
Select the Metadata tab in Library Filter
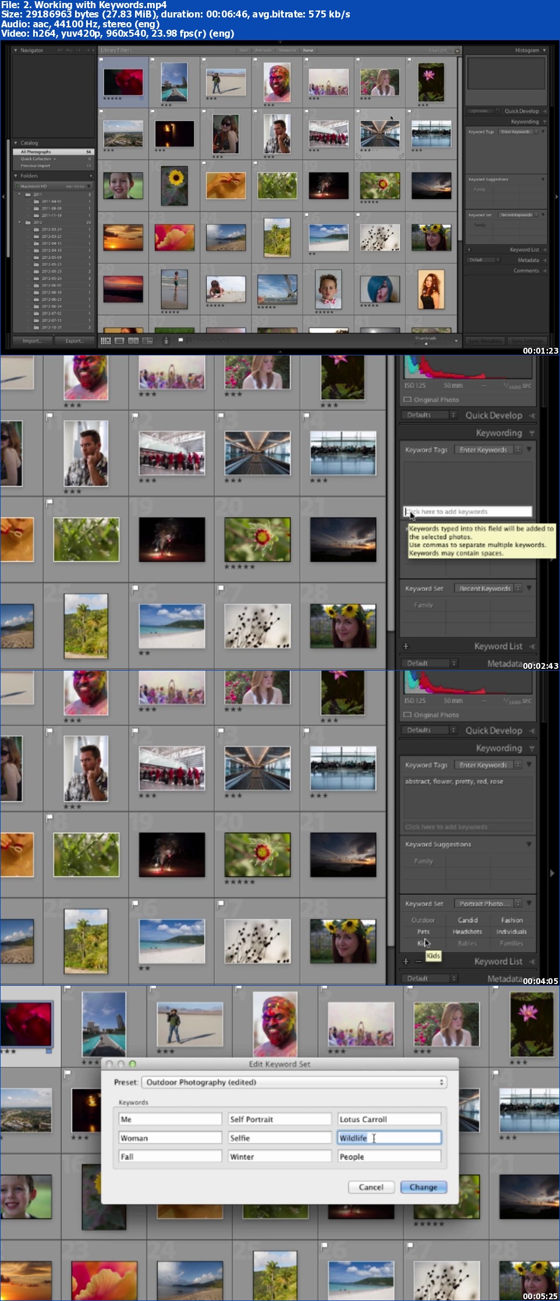287,50
